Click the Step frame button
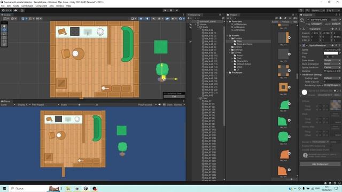This screenshot has width=342, height=192. point(177,10)
